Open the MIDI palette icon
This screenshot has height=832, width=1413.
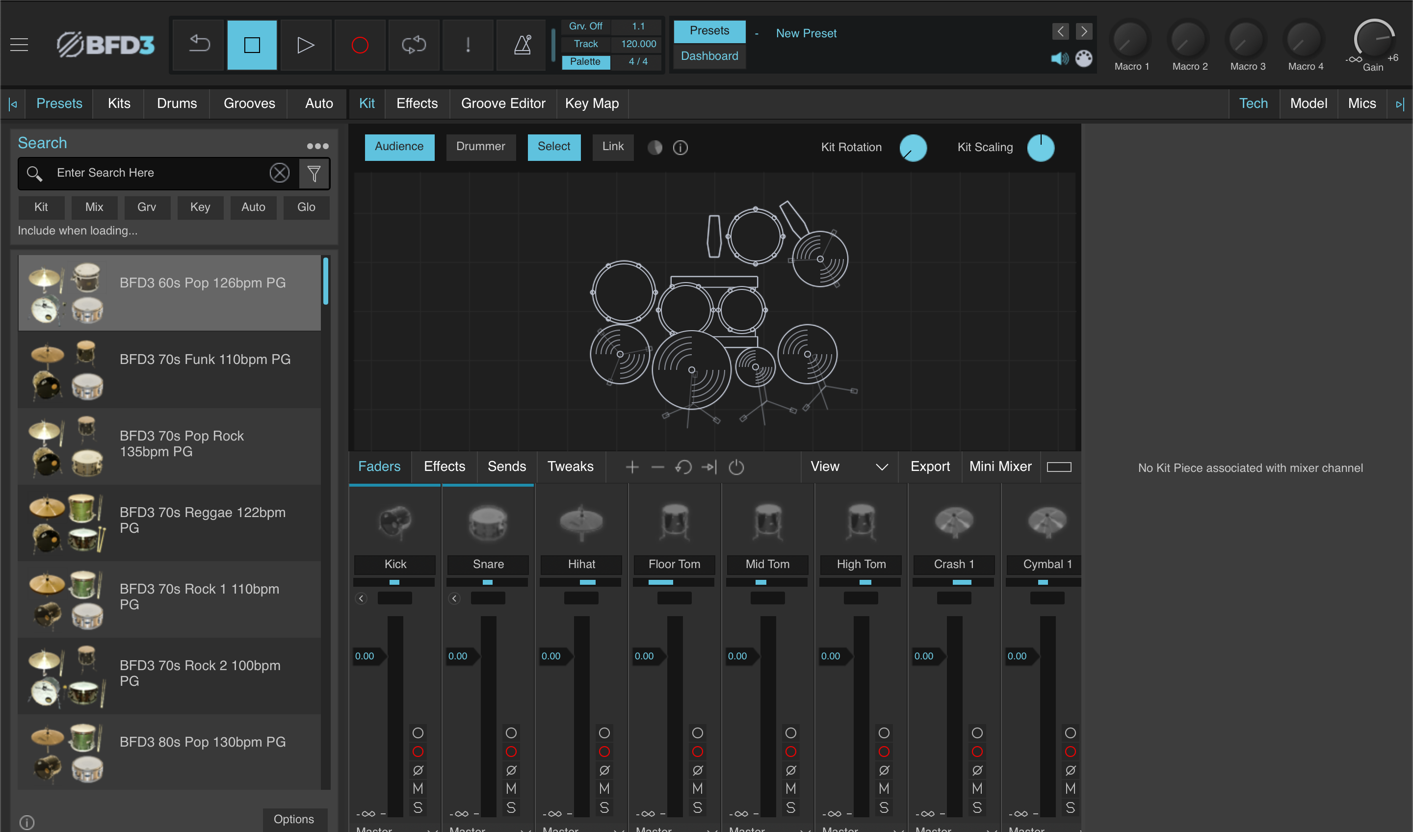click(1084, 58)
